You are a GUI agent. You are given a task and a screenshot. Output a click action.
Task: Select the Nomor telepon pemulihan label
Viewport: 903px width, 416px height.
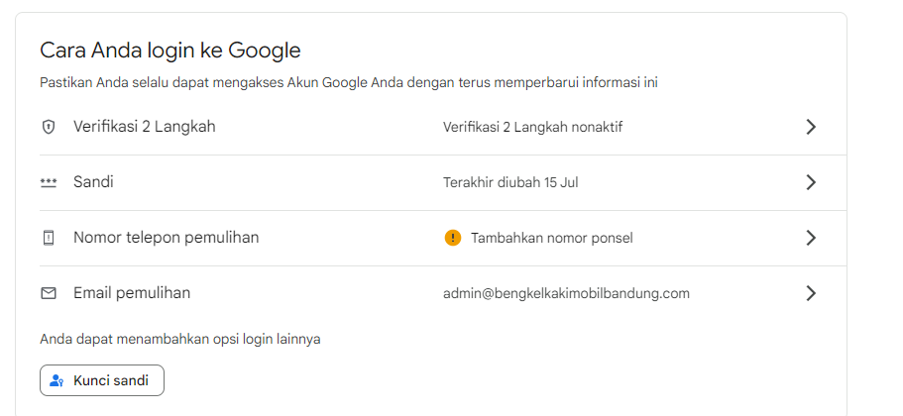166,238
